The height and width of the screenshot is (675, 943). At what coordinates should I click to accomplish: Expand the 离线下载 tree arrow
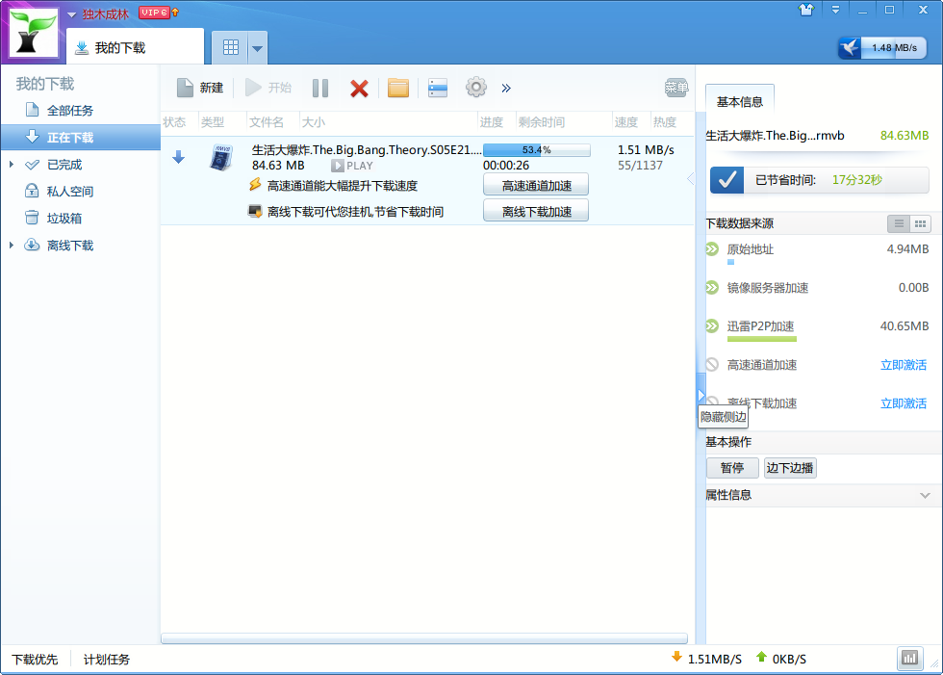[x=12, y=245]
